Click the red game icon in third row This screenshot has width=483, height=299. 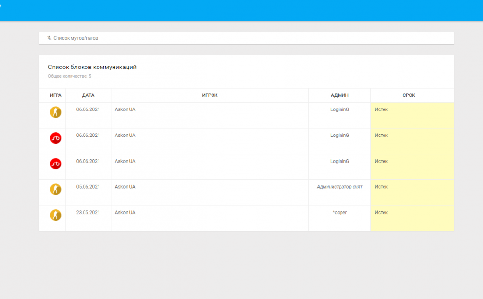(x=56, y=164)
